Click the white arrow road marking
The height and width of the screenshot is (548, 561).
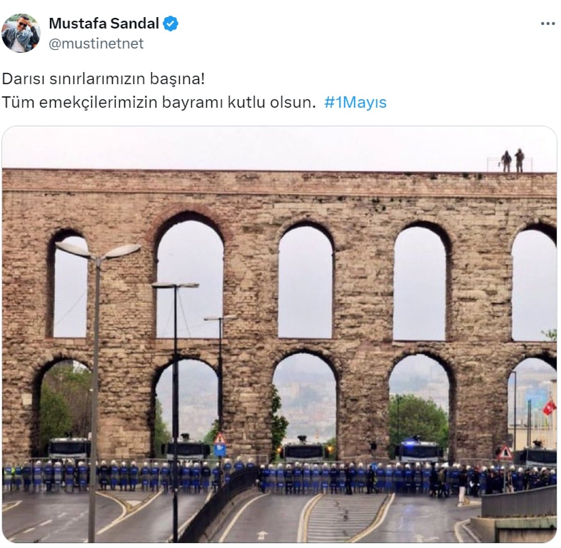click(262, 535)
